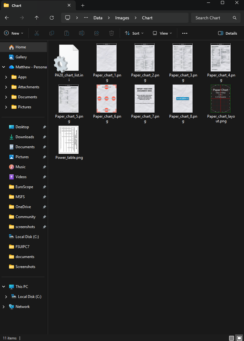Screen dimensions: 244x341
Task: Click the Chart tab title
Action: (x=17, y=5)
